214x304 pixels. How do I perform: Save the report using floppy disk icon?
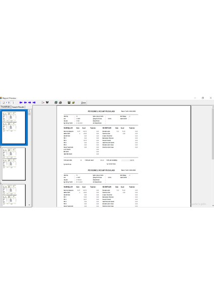69,102
